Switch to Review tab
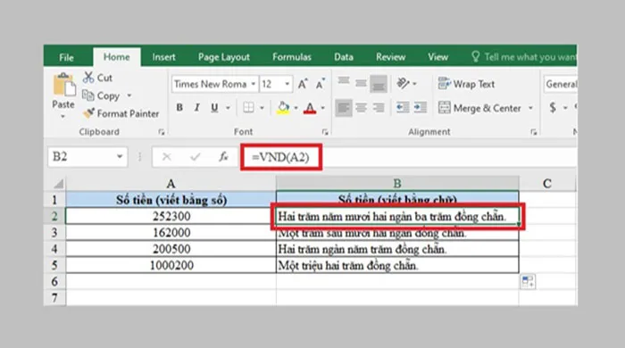625x348 pixels. [391, 57]
